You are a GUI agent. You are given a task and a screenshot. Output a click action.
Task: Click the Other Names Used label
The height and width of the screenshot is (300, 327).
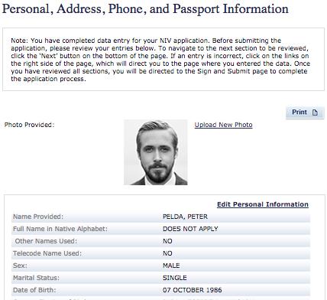pos(46,241)
